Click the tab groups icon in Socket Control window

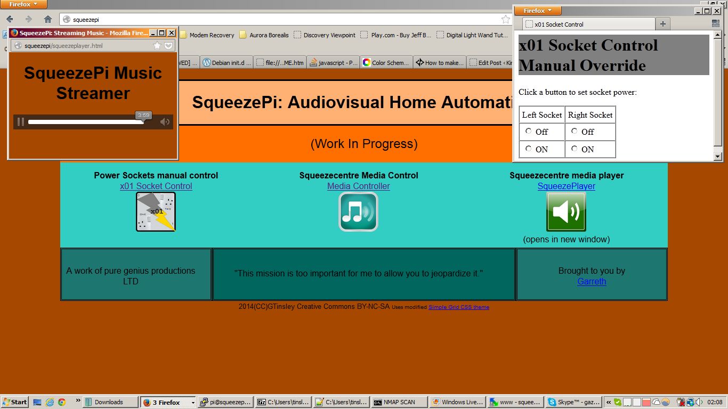click(716, 23)
